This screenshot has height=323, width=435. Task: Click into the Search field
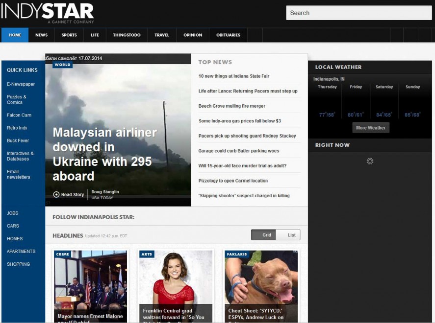pos(358,13)
